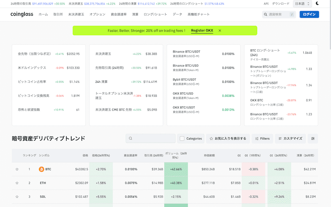
Task: Close the OKX promotion banner
Action: pos(220,30)
